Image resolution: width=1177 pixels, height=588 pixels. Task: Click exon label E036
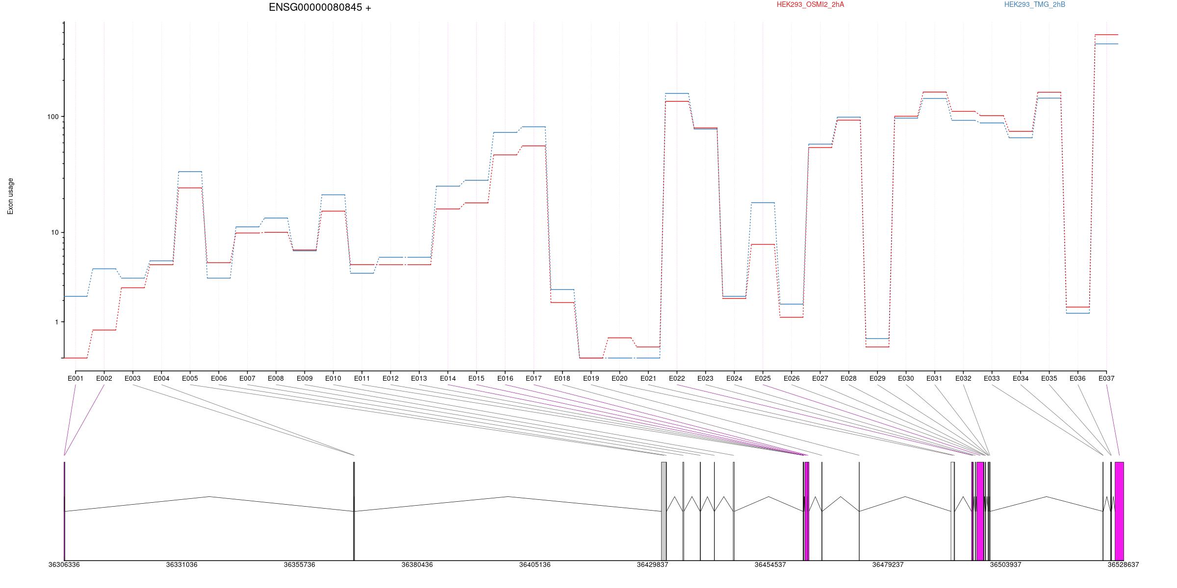1077,378
